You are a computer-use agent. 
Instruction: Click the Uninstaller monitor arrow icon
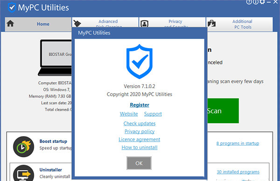(x=23, y=173)
